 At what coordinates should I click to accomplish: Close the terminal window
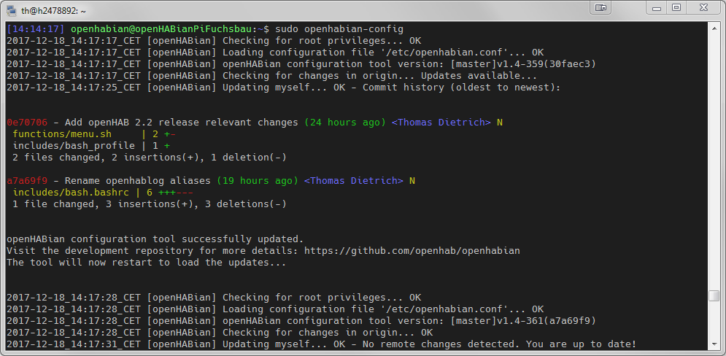pos(705,7)
